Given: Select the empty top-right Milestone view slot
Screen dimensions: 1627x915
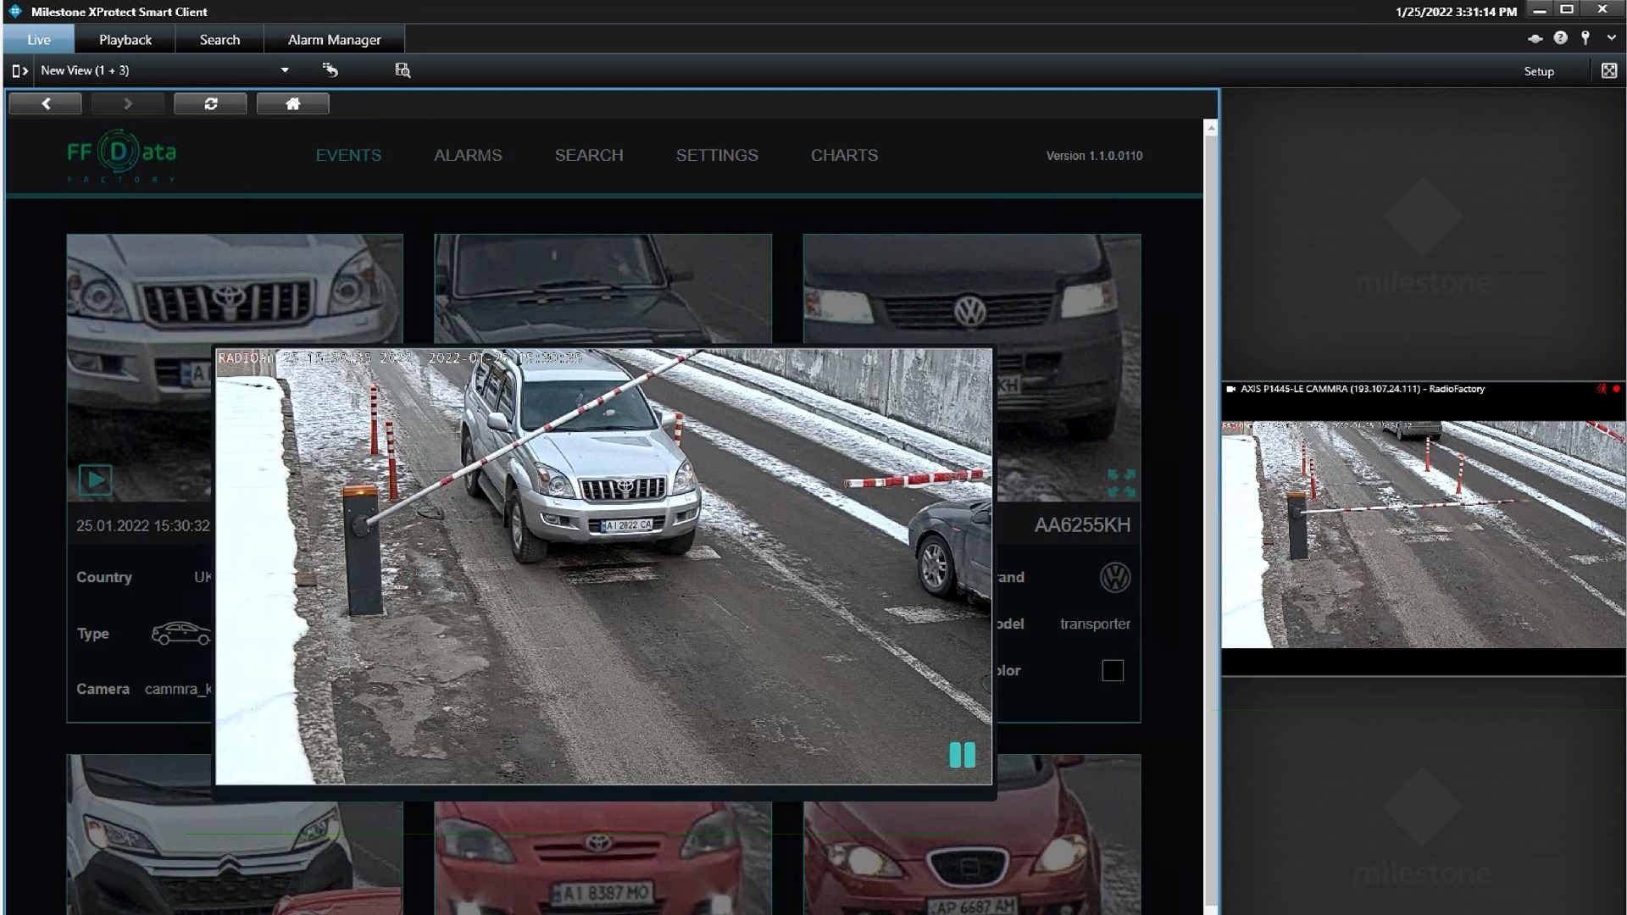Looking at the screenshot, I should (x=1424, y=235).
